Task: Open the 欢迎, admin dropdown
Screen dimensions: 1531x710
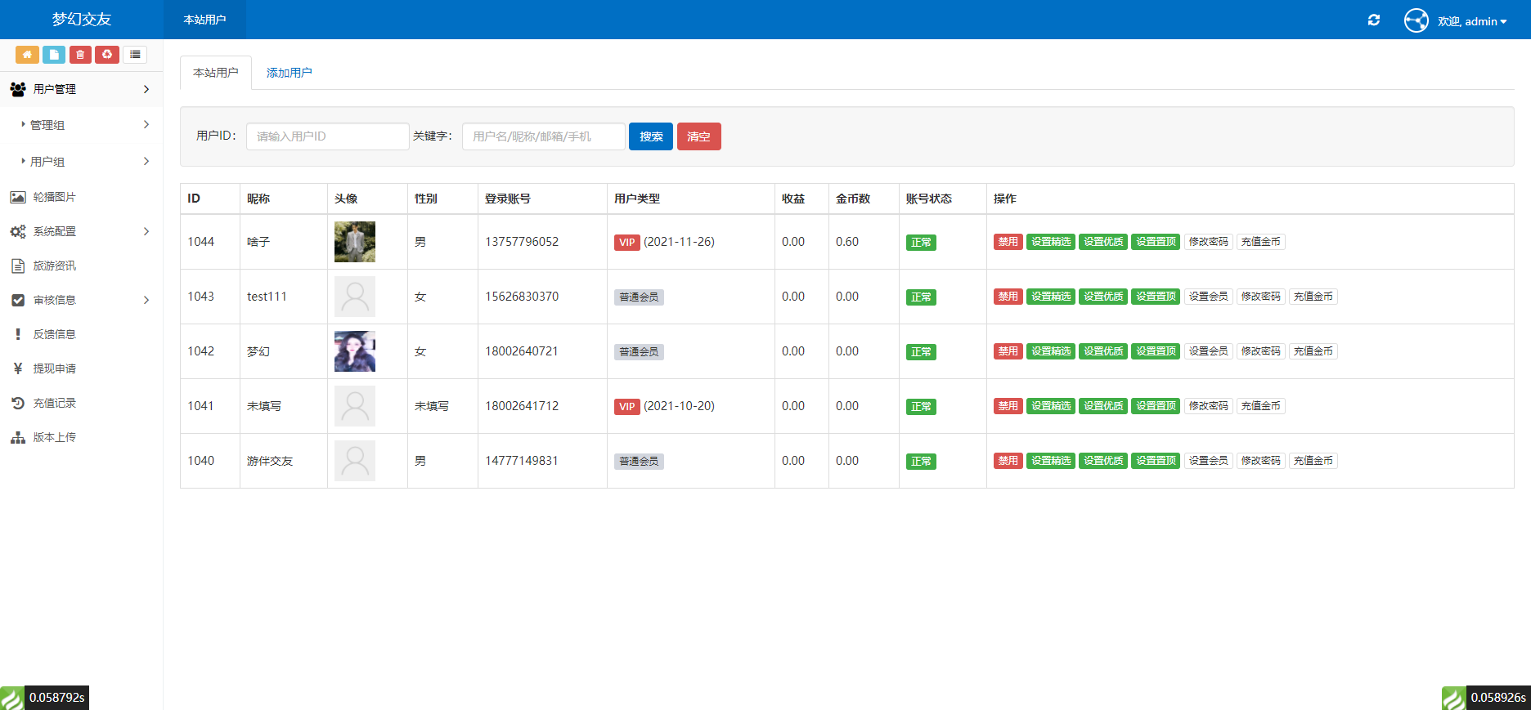Action: [x=1472, y=21]
